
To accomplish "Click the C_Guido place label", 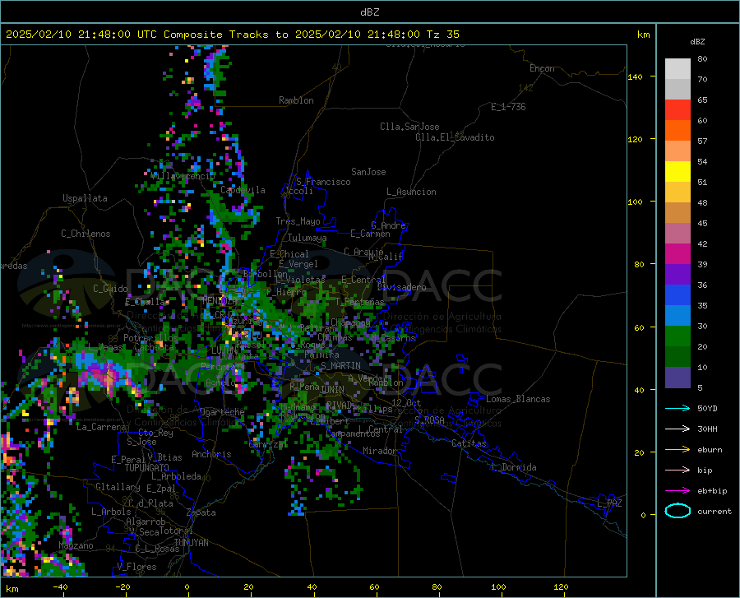I will pos(110,289).
